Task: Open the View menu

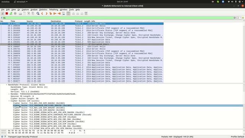Action: coord(14,10)
